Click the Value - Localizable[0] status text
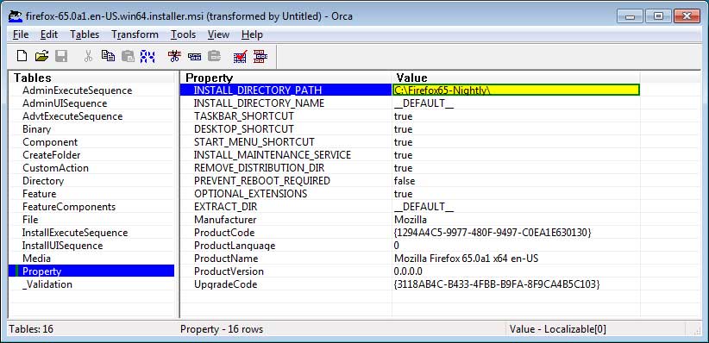The width and height of the screenshot is (709, 343). (x=557, y=329)
